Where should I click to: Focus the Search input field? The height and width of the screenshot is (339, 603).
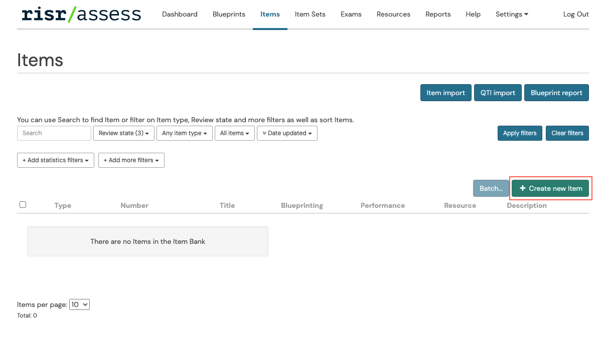54,133
